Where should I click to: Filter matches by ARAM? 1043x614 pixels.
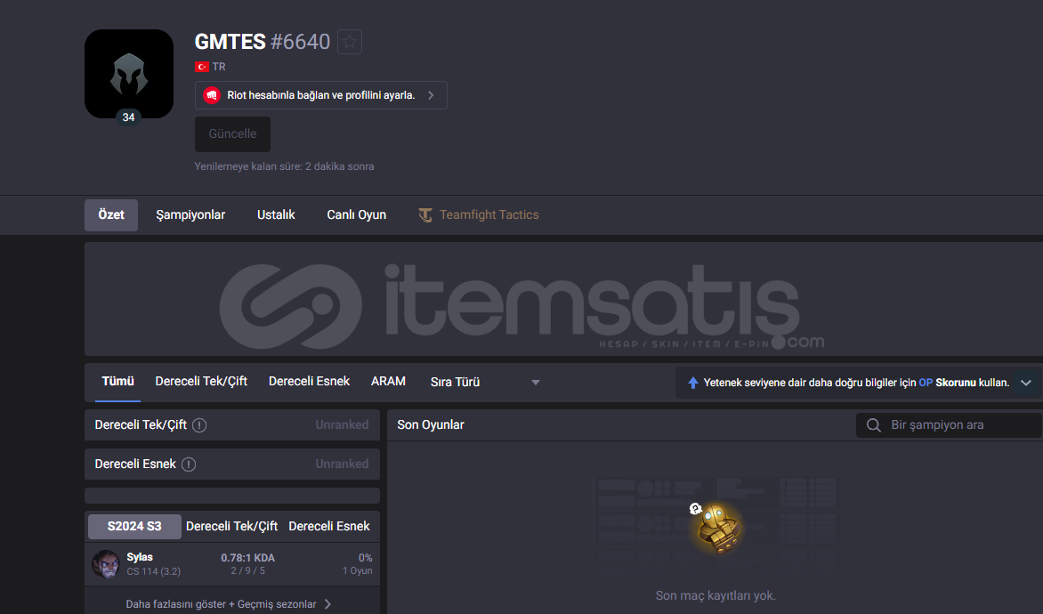click(x=388, y=381)
